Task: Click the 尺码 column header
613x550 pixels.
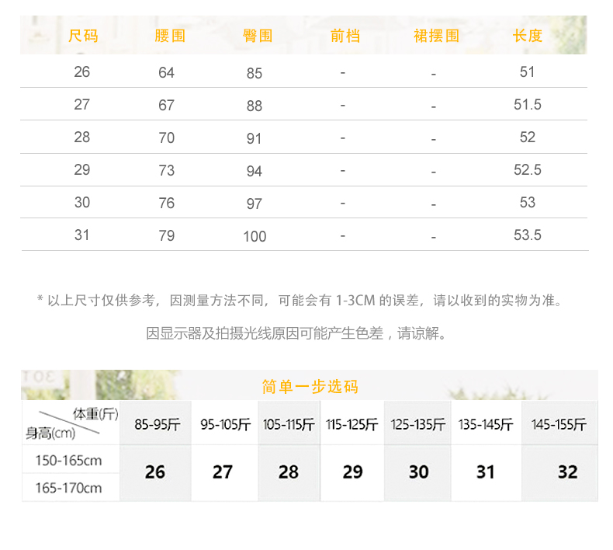Action: (x=83, y=36)
